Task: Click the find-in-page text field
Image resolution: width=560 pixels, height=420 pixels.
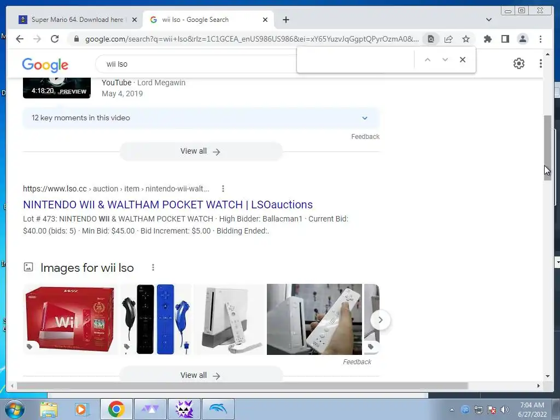Action: pos(356,60)
